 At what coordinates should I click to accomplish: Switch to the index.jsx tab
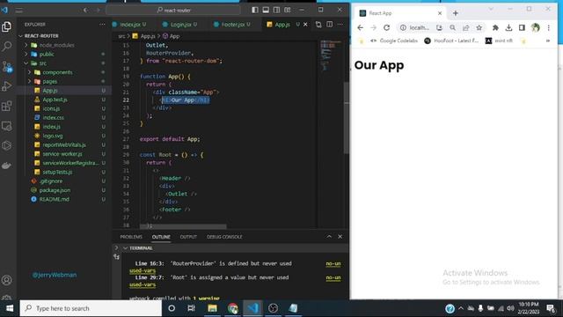coord(129,25)
